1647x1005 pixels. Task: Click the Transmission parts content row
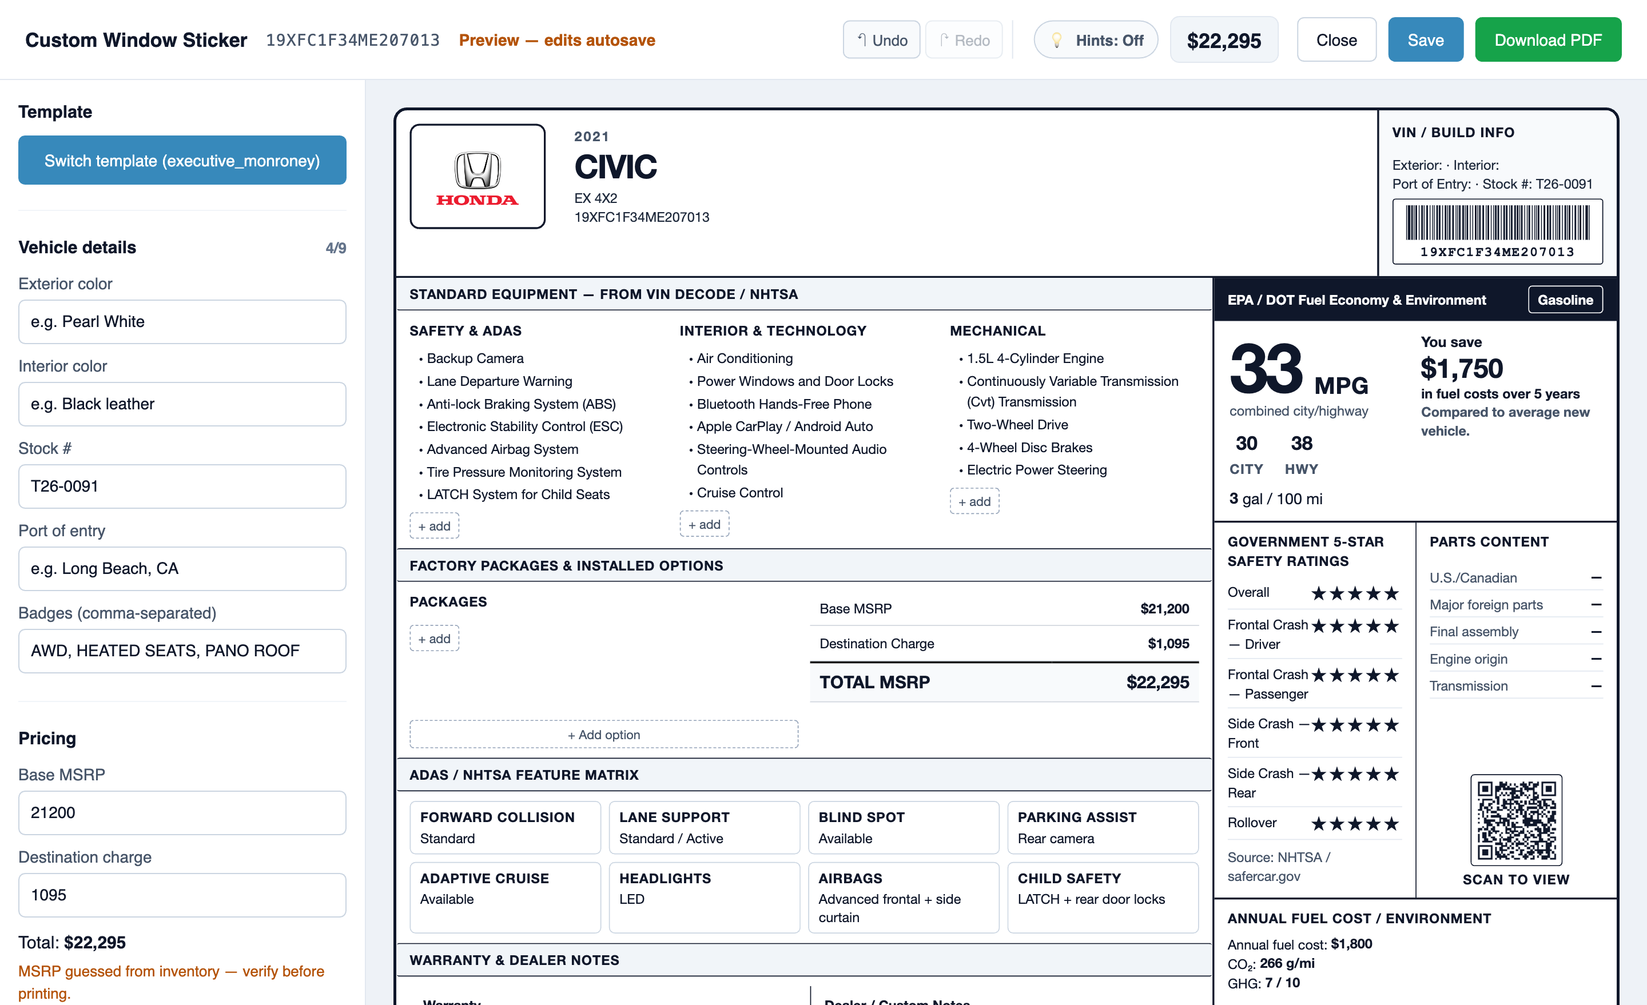click(x=1515, y=685)
